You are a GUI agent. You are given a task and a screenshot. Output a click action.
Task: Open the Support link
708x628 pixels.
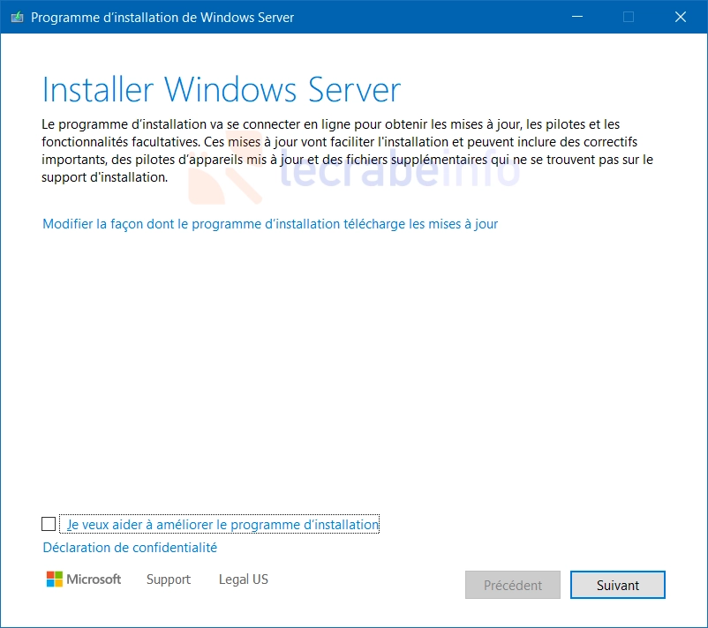[x=169, y=579]
